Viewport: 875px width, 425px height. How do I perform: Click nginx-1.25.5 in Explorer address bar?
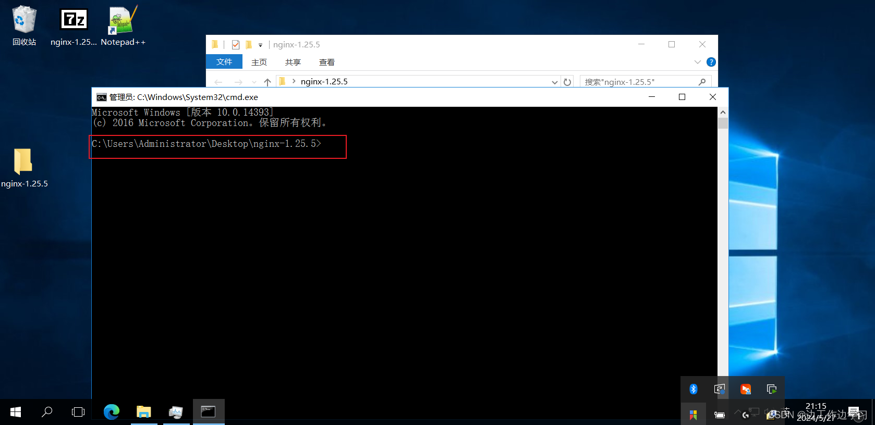pos(324,82)
